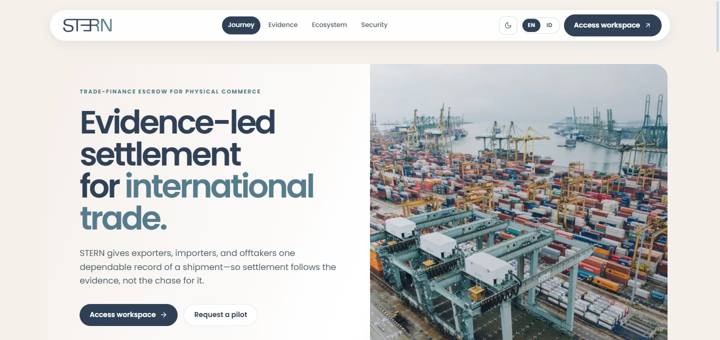Click the 'Evidence-led settlement' headline
This screenshot has width=720, height=340.
pyautogui.click(x=177, y=138)
